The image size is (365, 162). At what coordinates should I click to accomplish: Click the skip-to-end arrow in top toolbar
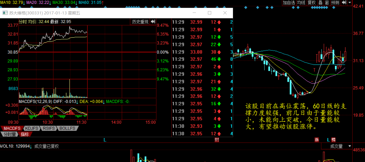[x=344, y=2]
